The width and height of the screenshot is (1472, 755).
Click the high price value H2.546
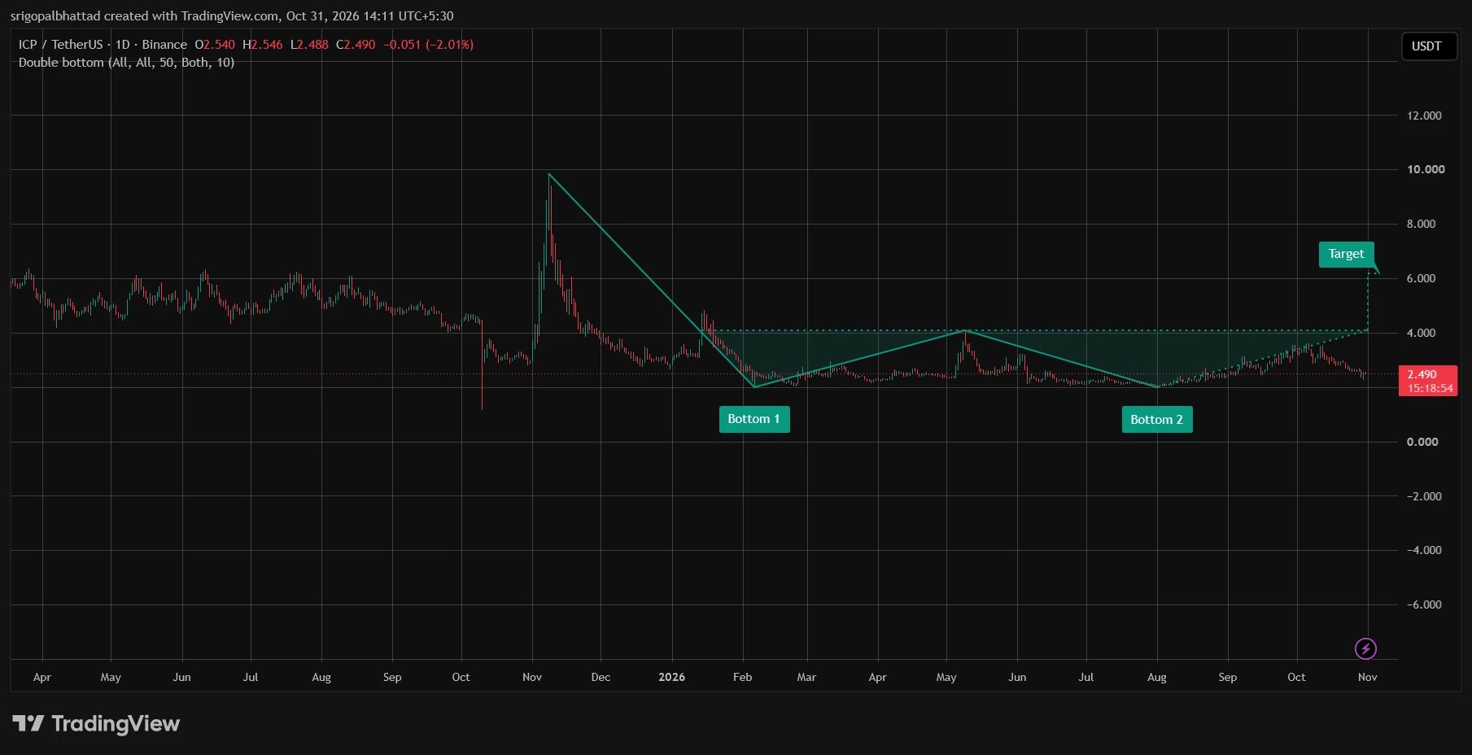262,45
